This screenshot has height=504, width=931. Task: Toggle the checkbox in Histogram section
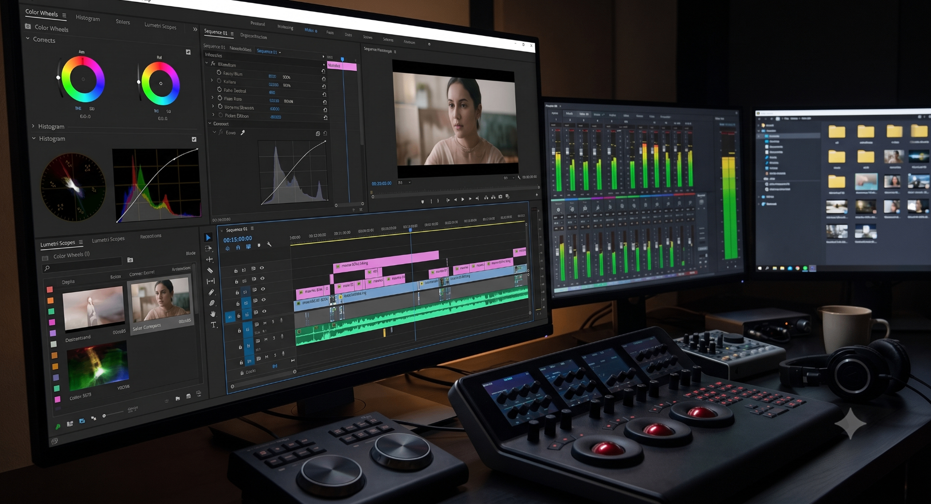pyautogui.click(x=194, y=139)
